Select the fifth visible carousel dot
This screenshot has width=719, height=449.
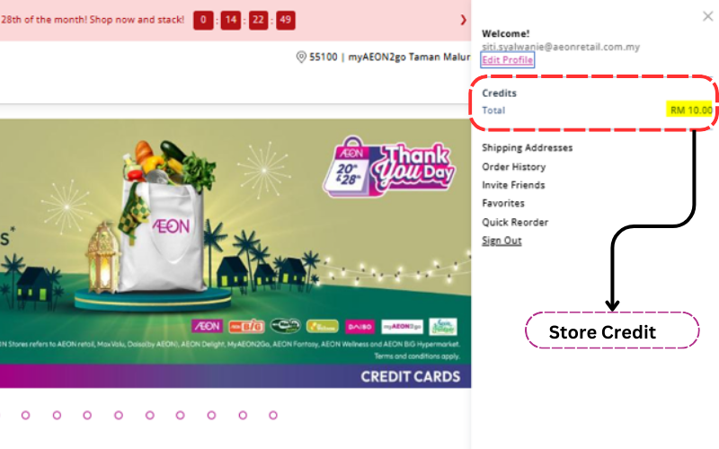click(x=149, y=415)
